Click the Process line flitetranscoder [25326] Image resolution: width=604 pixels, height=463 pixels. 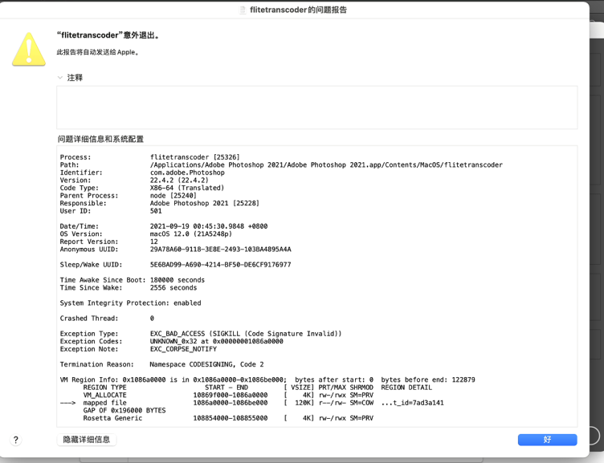click(x=150, y=157)
